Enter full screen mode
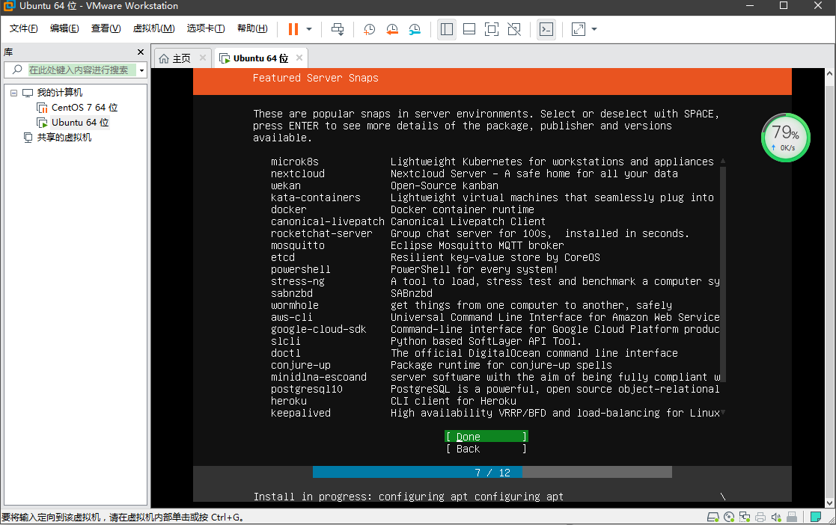This screenshot has height=525, width=836. tap(492, 28)
